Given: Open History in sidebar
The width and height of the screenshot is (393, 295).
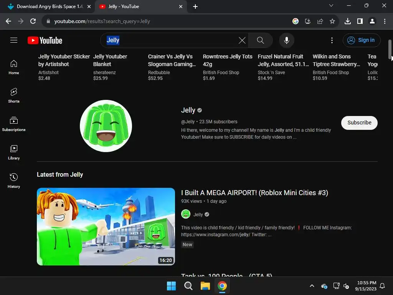Looking at the screenshot, I should [14, 181].
